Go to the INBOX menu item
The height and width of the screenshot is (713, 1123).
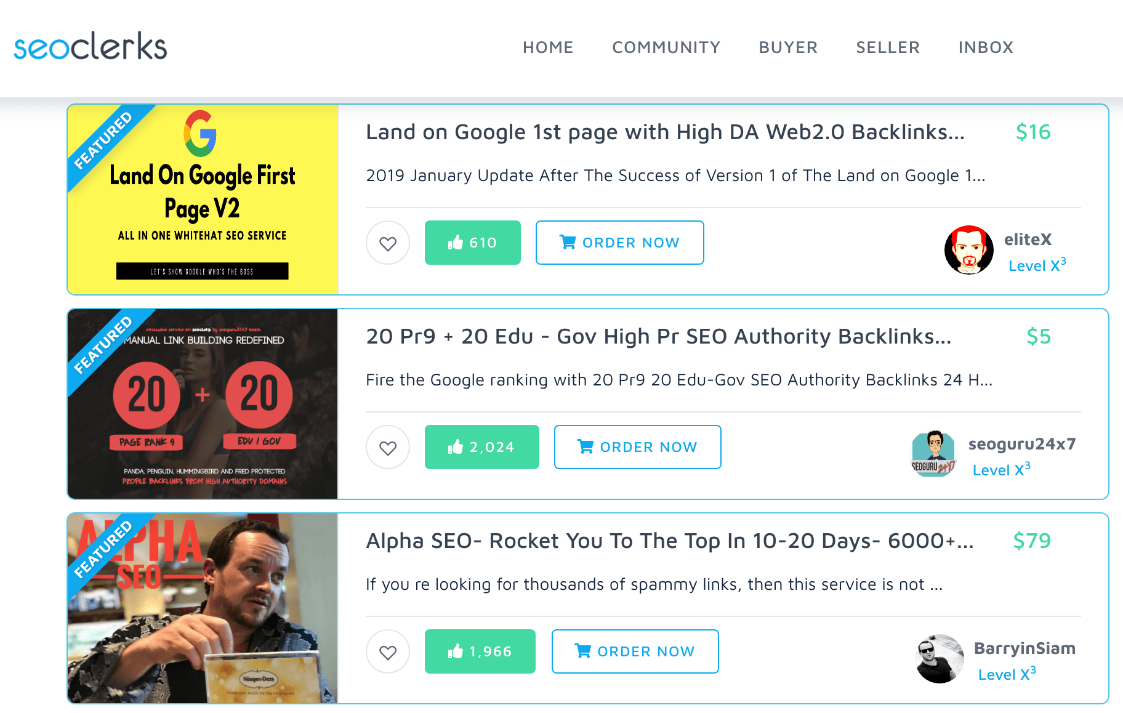coord(986,47)
